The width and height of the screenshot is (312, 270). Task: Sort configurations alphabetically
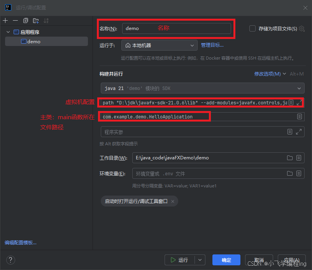[46, 21]
